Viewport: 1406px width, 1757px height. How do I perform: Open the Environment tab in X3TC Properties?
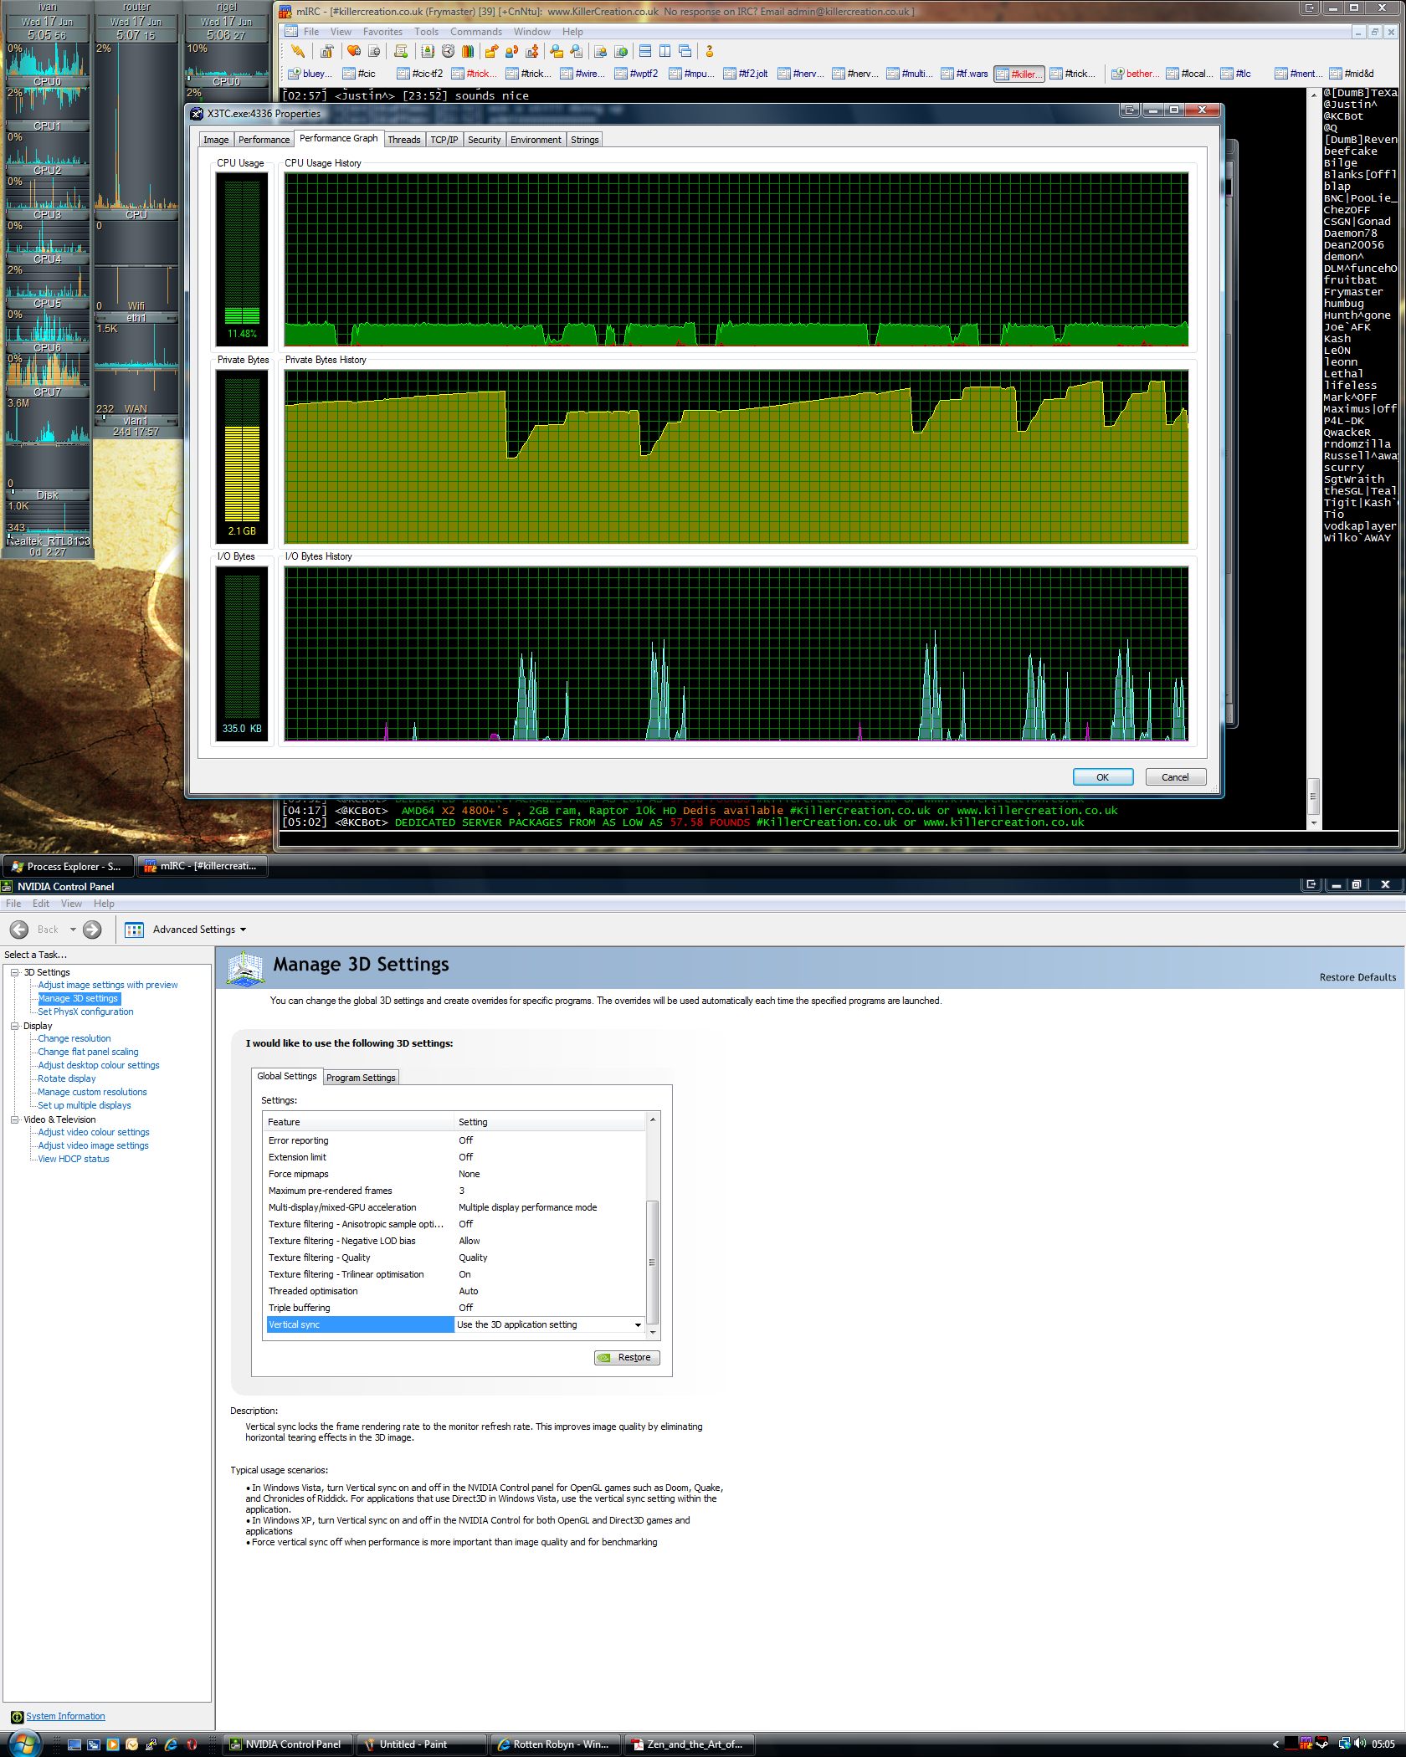click(536, 140)
